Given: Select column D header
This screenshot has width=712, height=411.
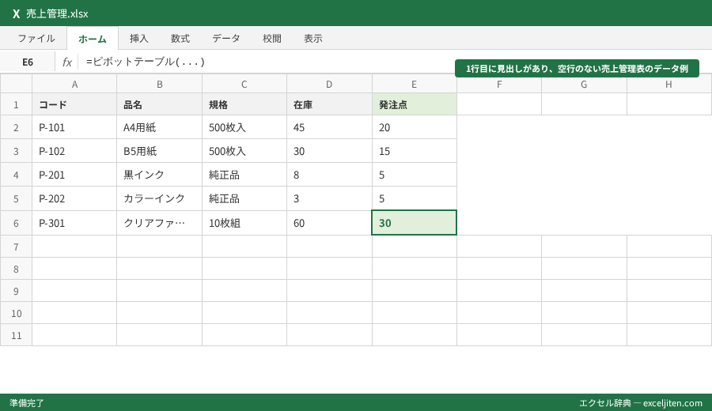Looking at the screenshot, I should point(329,84).
